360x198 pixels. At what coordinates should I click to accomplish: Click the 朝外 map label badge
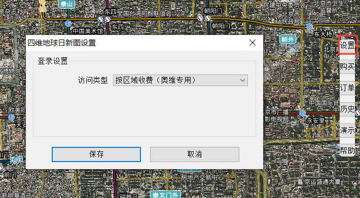pyautogui.click(x=287, y=39)
